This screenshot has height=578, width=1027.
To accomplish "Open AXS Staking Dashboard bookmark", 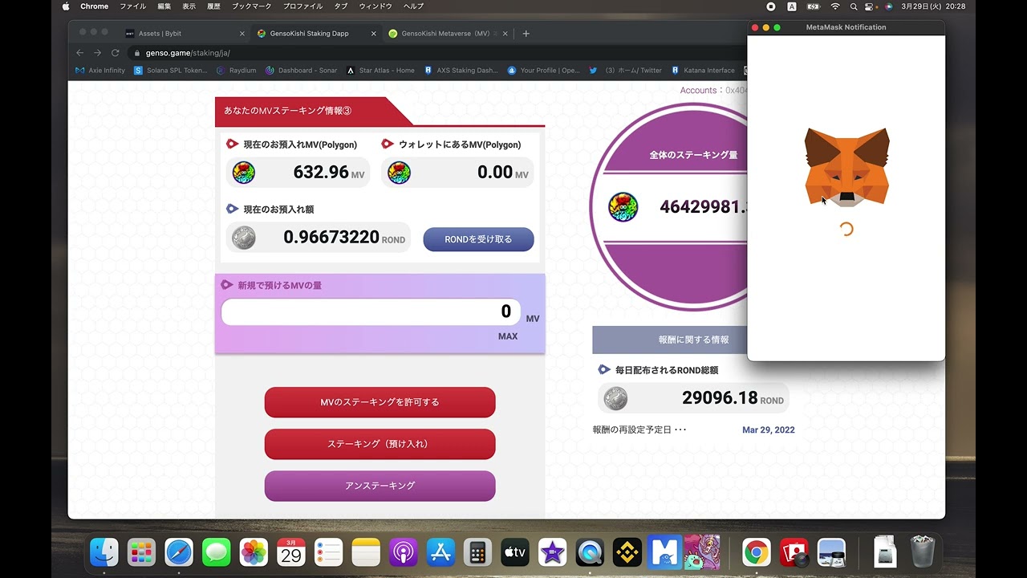I will tap(461, 71).
